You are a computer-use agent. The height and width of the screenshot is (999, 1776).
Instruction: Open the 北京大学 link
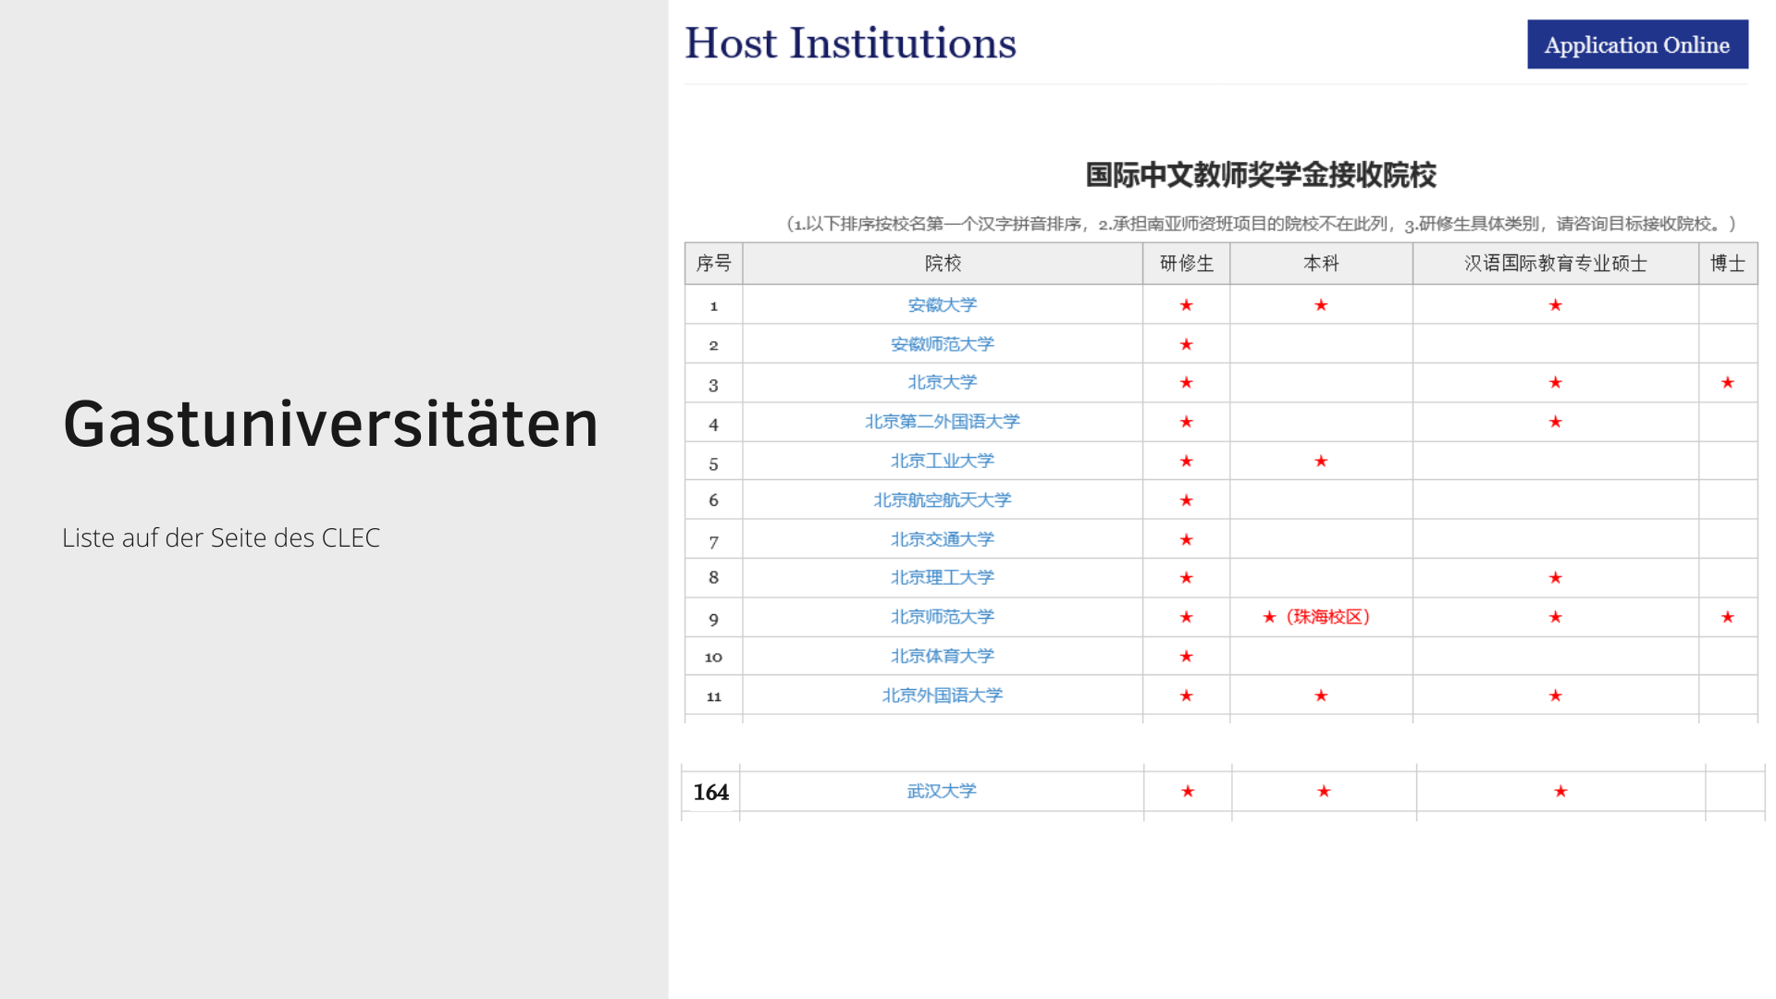pos(942,382)
